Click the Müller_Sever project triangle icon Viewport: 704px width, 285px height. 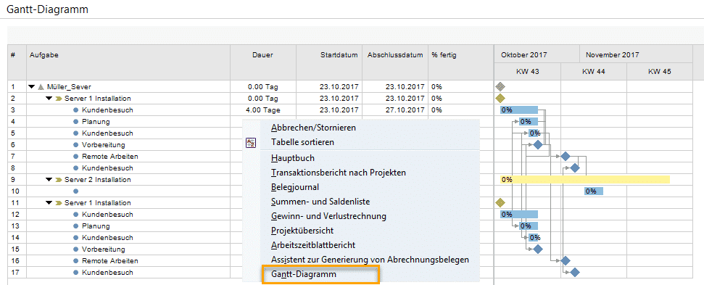click(41, 86)
